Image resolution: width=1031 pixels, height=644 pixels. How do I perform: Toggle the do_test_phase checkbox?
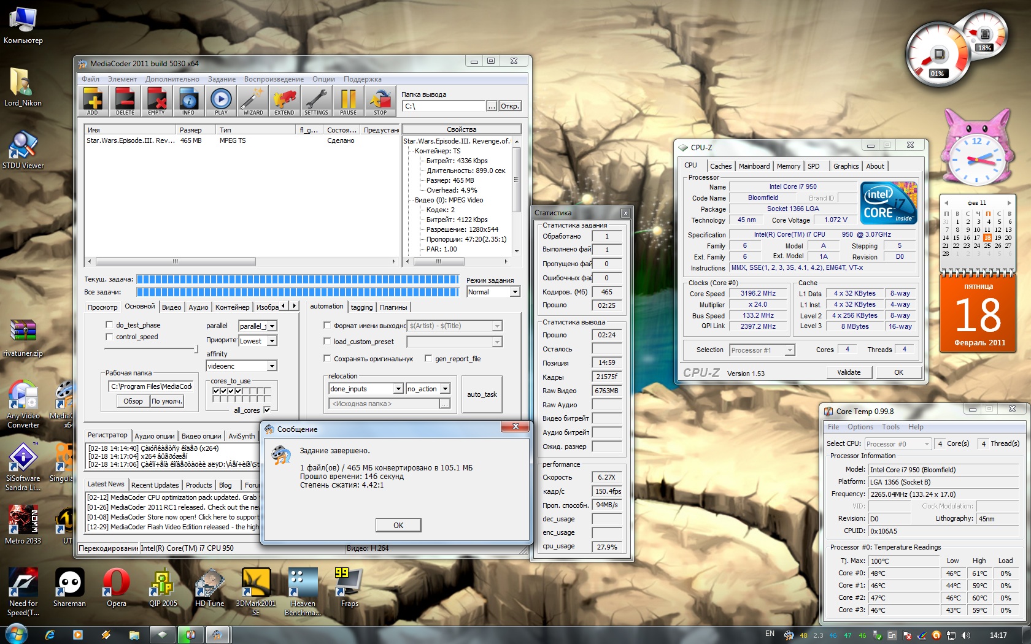pos(109,325)
